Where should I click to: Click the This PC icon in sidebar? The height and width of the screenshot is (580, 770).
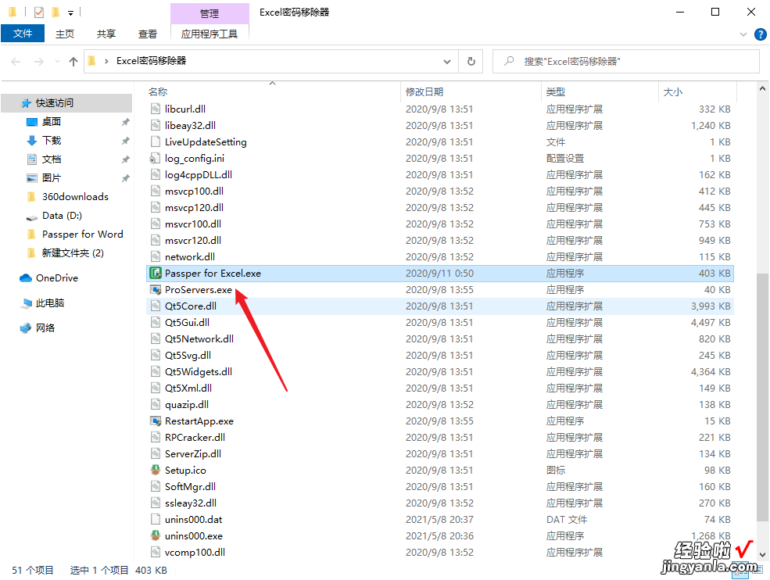coord(26,303)
